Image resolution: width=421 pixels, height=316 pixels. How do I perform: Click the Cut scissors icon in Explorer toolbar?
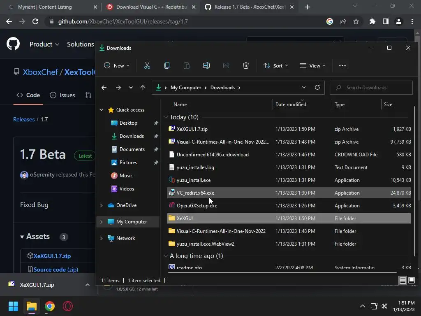coord(147,65)
